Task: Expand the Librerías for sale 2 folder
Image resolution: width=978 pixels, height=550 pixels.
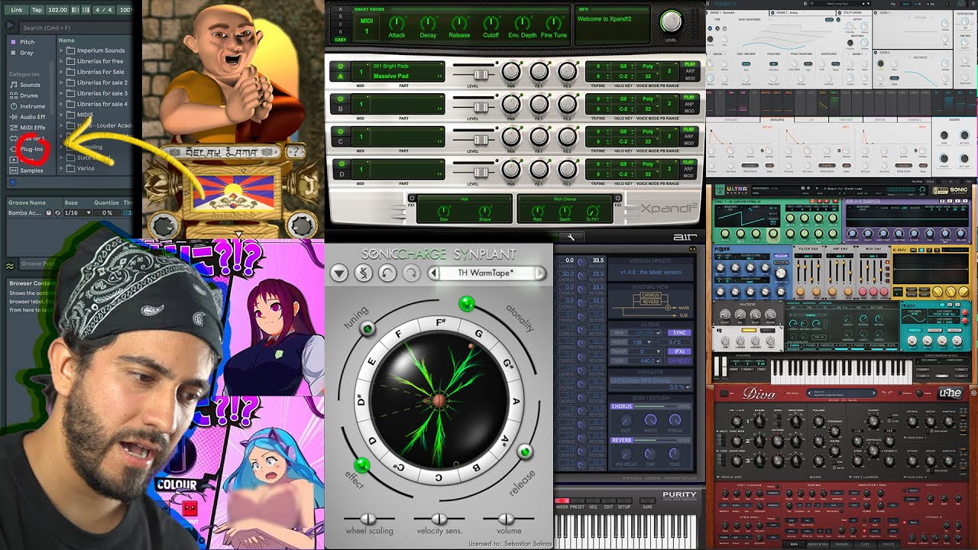Action: (x=62, y=82)
